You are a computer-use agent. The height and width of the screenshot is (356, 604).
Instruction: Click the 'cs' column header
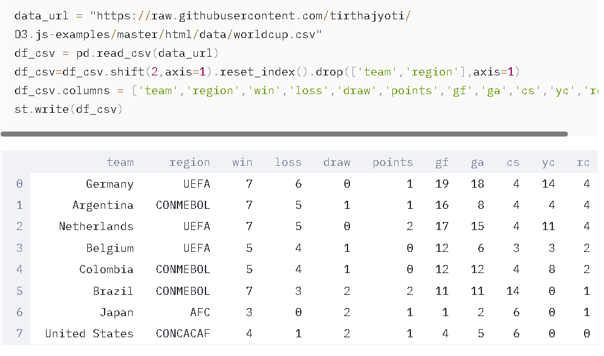click(x=512, y=162)
